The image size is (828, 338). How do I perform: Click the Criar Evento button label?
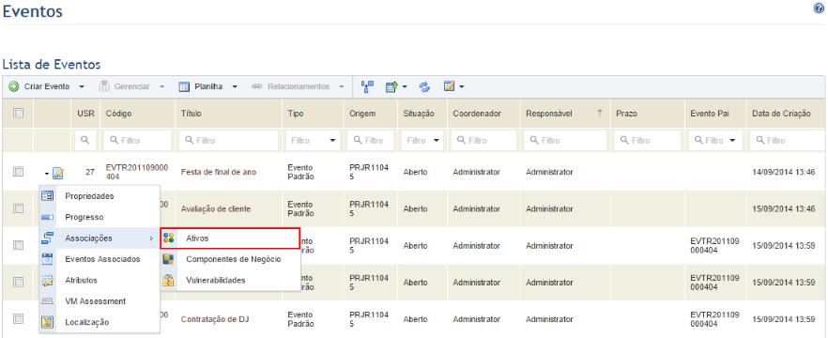click(x=47, y=86)
